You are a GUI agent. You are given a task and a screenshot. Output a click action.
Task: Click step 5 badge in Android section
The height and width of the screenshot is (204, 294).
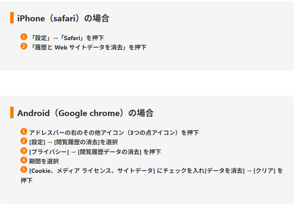(23, 169)
